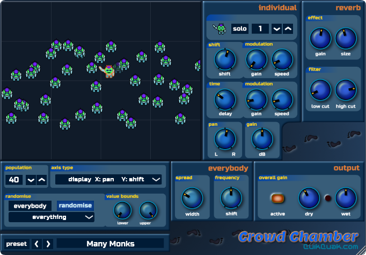Click the Many Monks preset name

[x=111, y=244]
